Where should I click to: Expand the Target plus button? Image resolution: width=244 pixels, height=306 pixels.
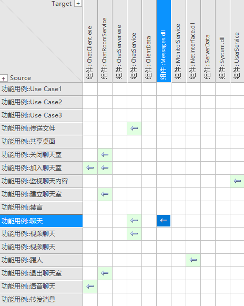[78, 3]
